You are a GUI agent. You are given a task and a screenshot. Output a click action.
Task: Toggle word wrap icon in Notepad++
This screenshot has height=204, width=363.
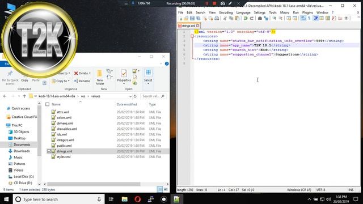(x=303, y=19)
